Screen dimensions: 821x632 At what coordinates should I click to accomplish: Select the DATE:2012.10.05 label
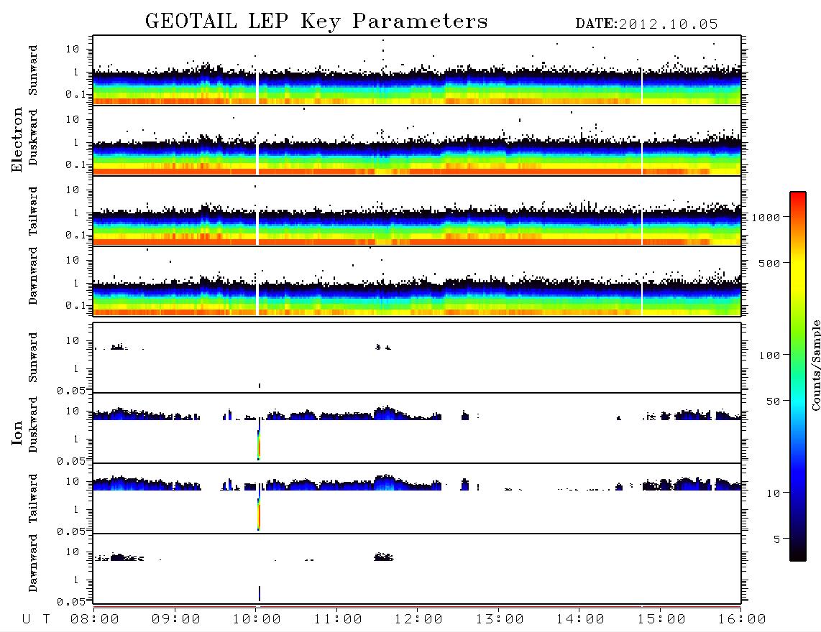tap(646, 24)
